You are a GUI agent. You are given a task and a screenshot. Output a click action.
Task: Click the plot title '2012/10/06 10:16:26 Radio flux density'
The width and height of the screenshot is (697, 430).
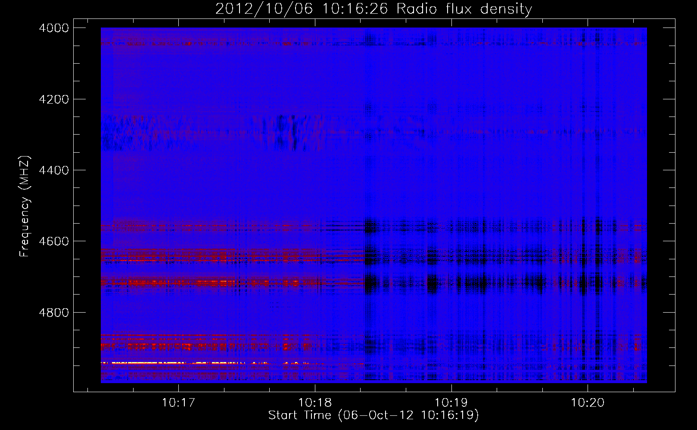click(x=373, y=9)
